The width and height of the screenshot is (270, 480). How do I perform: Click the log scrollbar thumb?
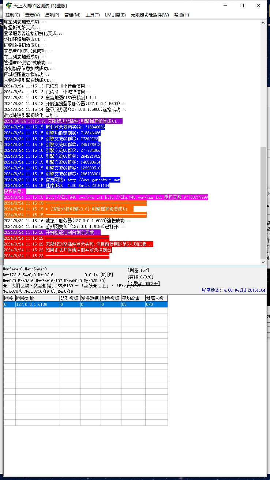263,203
